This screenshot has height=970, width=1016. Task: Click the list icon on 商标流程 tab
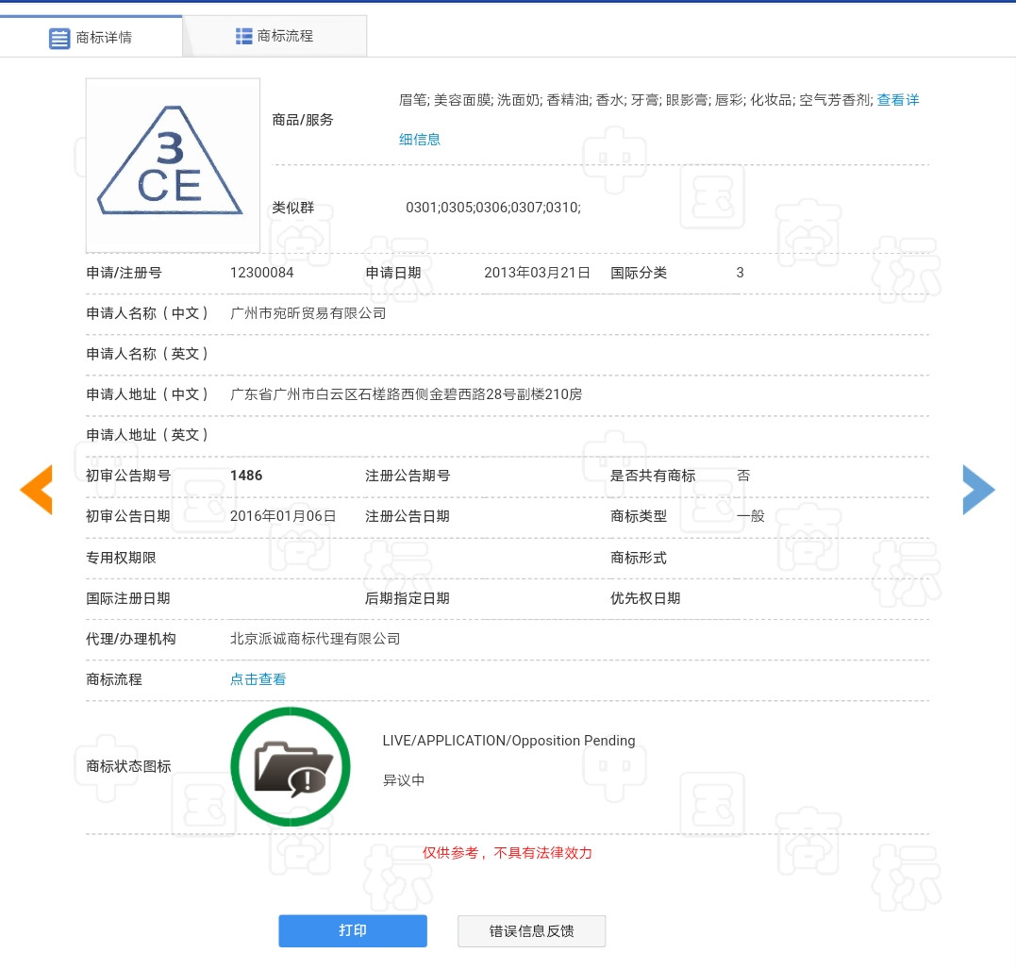pyautogui.click(x=243, y=36)
